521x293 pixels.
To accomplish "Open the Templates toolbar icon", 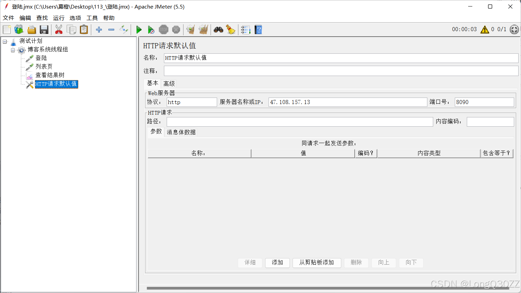I will pyautogui.click(x=19, y=30).
